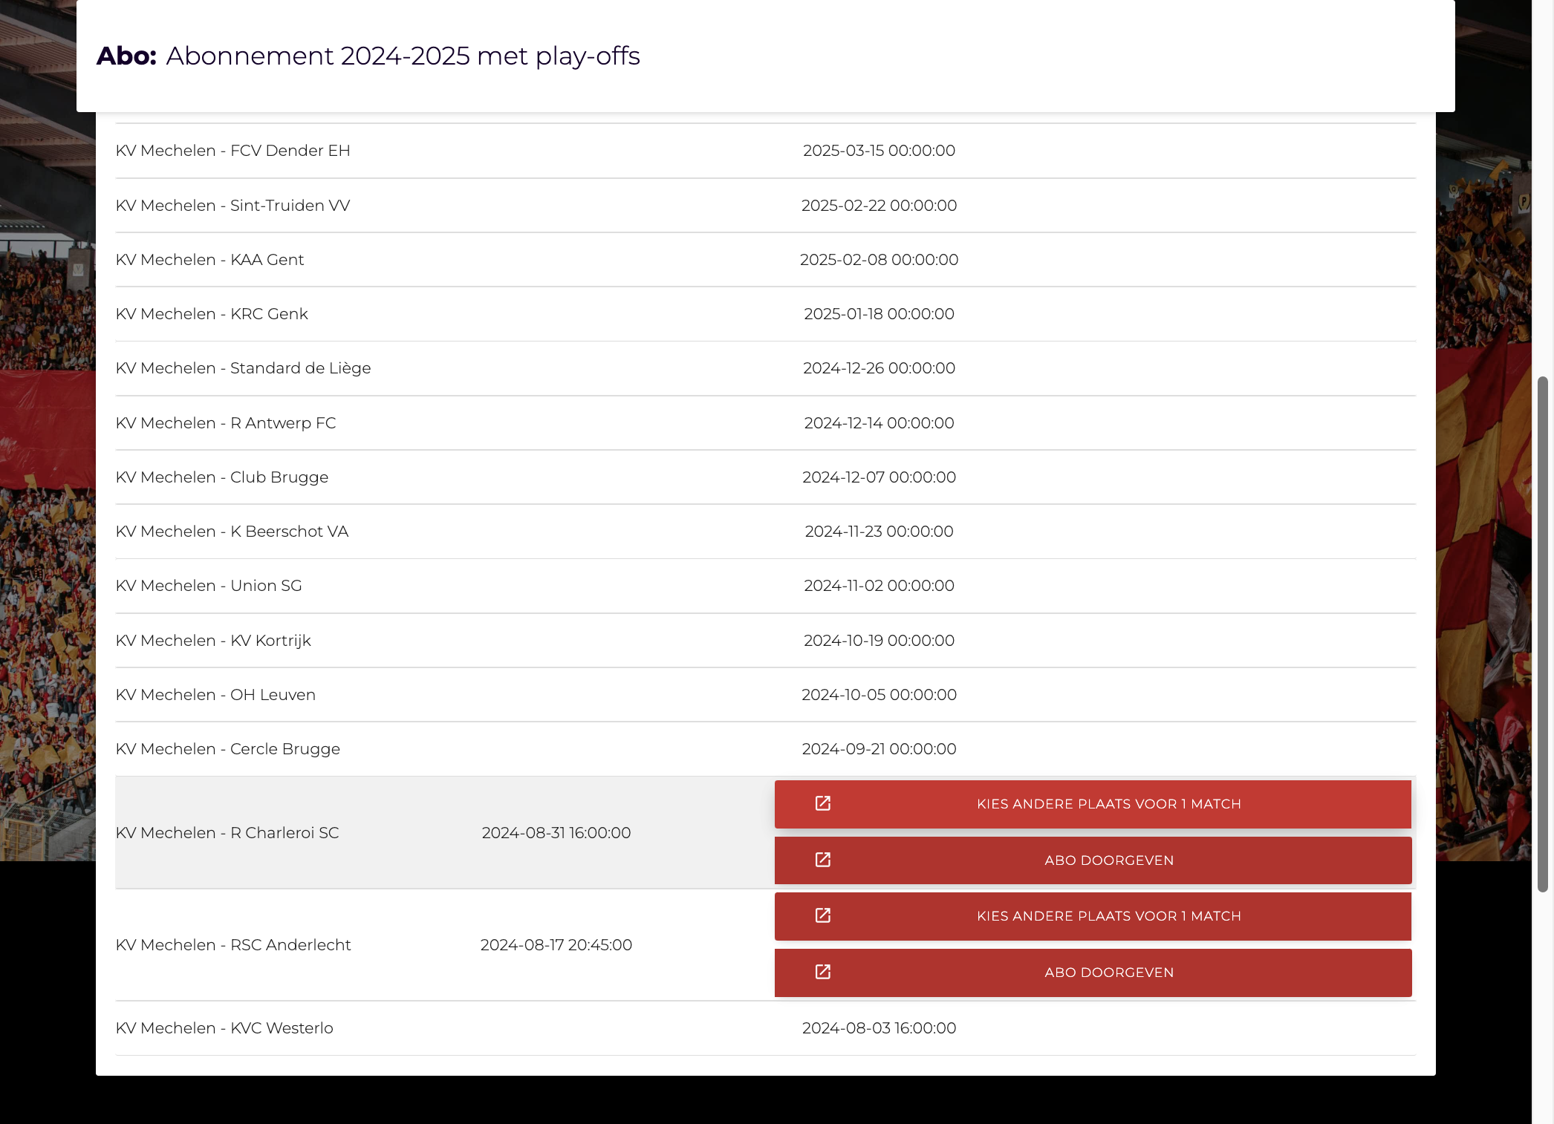Select the 'KV Mechelen - Club Brugge' row
This screenshot has height=1124, width=1554.
coord(765,477)
